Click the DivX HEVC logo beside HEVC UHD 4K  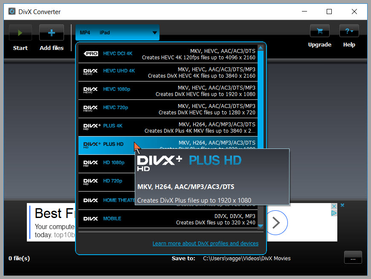point(90,72)
